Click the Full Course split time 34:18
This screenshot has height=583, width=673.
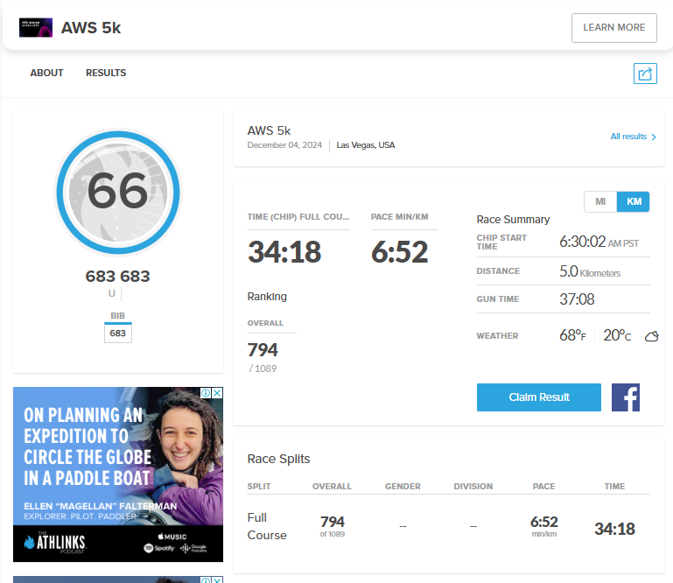pos(614,529)
